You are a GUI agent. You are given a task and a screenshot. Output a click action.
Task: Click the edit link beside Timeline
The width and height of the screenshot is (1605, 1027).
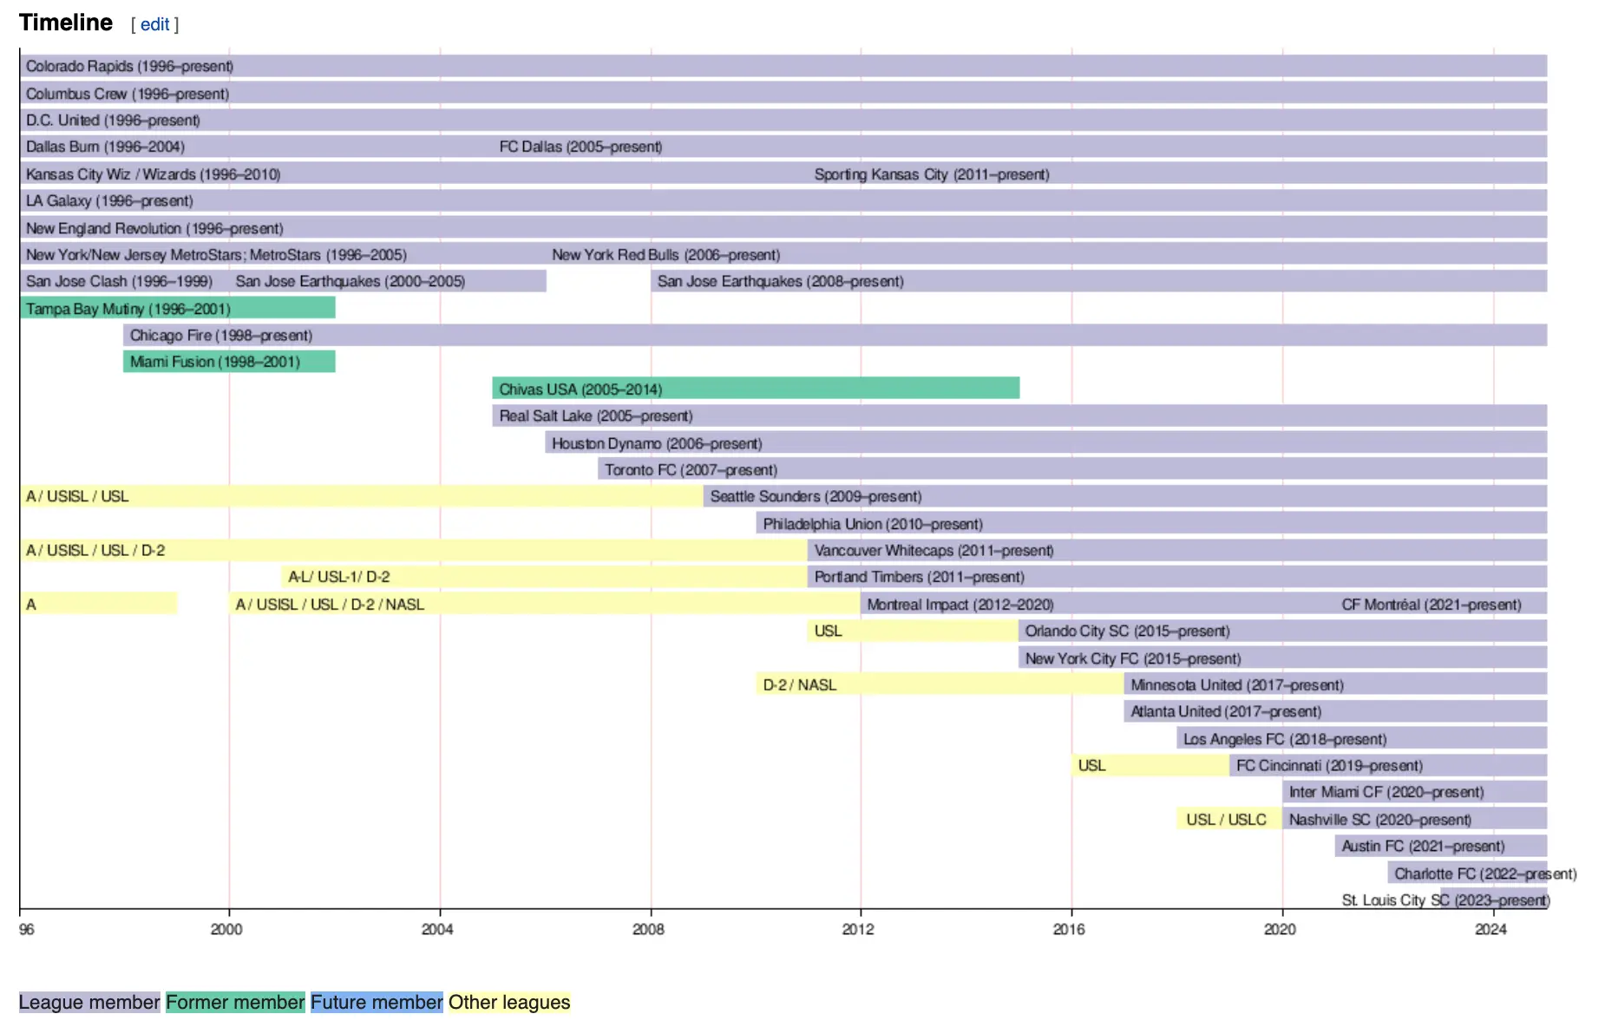pos(154,24)
